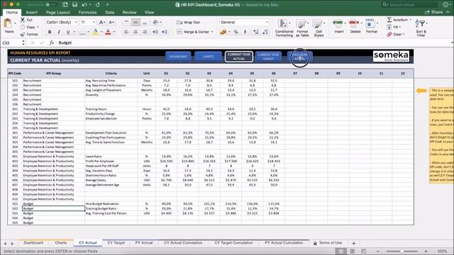
Task: Decrease indent in the alignment group
Action: pos(155,32)
